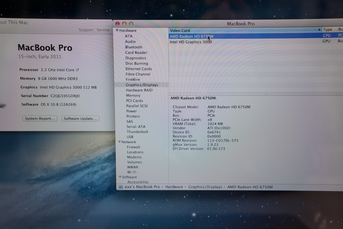Toggle the Video Card sort arrow

(x=319, y=29)
